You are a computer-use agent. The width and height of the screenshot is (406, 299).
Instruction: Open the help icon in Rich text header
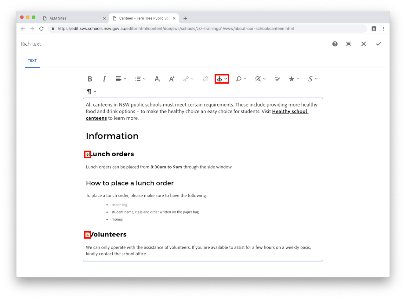pos(335,44)
